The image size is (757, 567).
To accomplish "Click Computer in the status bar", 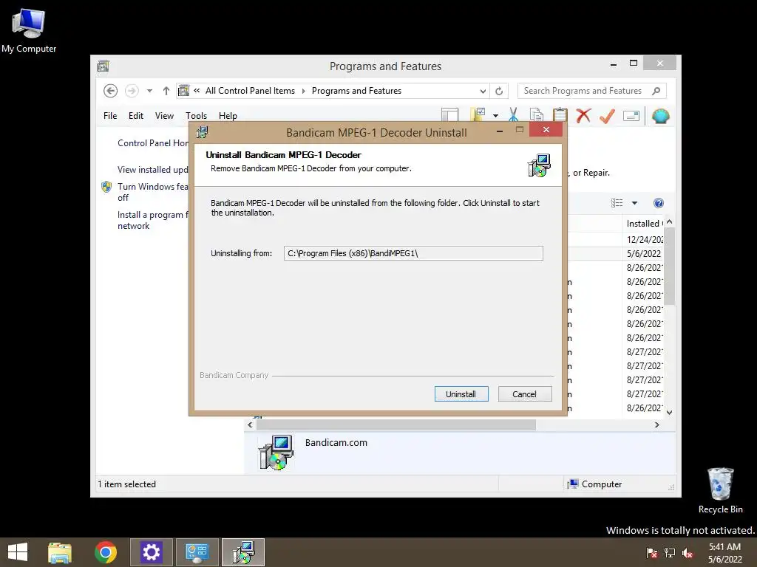I will point(595,484).
